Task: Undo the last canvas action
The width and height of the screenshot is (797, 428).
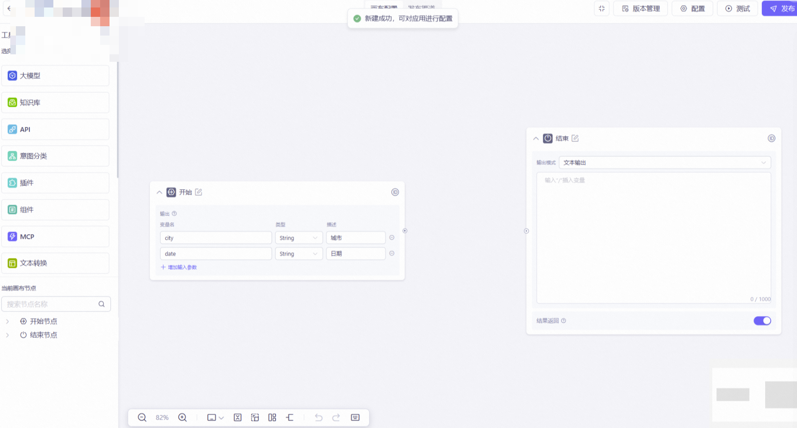Action: click(319, 418)
